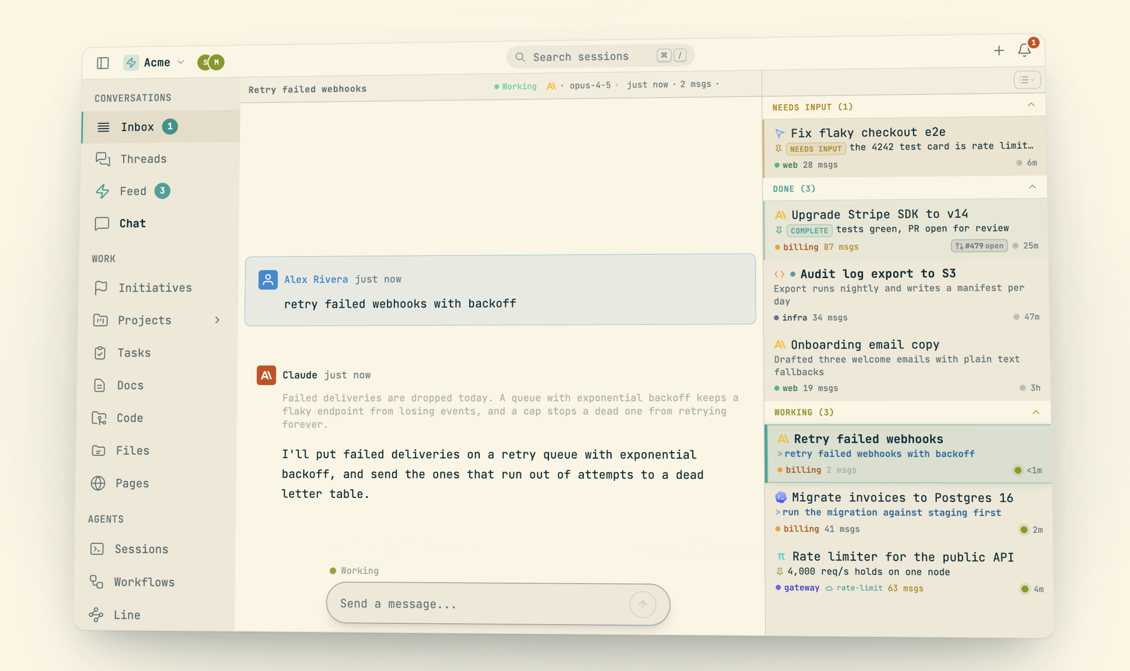
Task: Open Fix flaky checkout e2e session
Action: click(x=905, y=148)
